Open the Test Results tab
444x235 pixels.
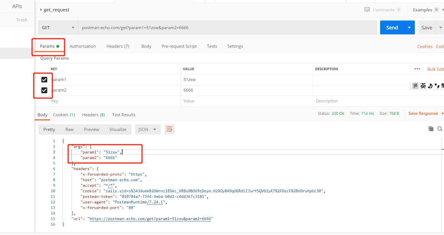point(124,115)
